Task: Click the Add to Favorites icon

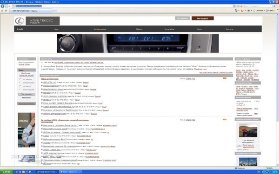Action: 6,11
